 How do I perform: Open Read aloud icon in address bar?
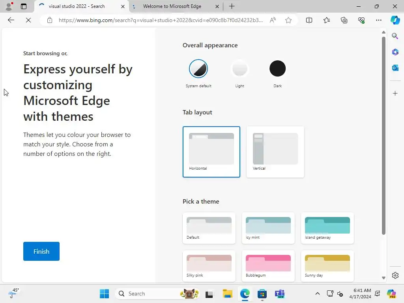tap(273, 20)
